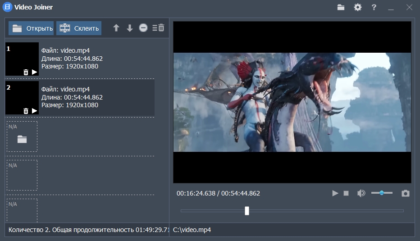Delete clip 2 using its trash icon
Screen dimensions: 420x241
point(26,111)
